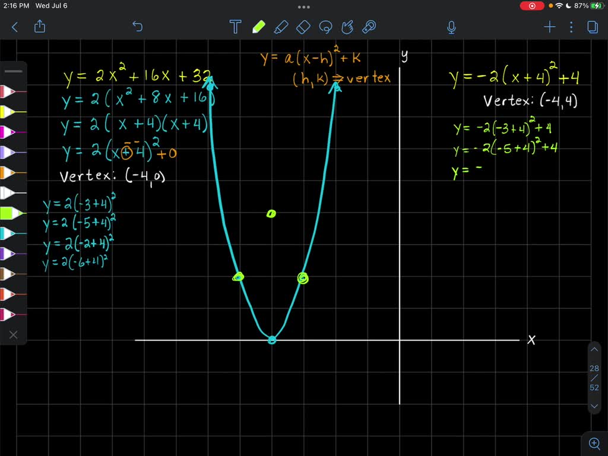The width and height of the screenshot is (608, 456).
Task: Select the Eraser tool
Action: 303,27
